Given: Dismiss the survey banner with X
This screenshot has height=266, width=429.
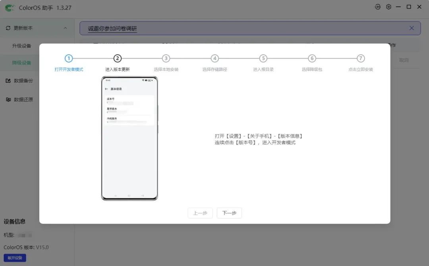Looking at the screenshot, I should click(412, 28).
